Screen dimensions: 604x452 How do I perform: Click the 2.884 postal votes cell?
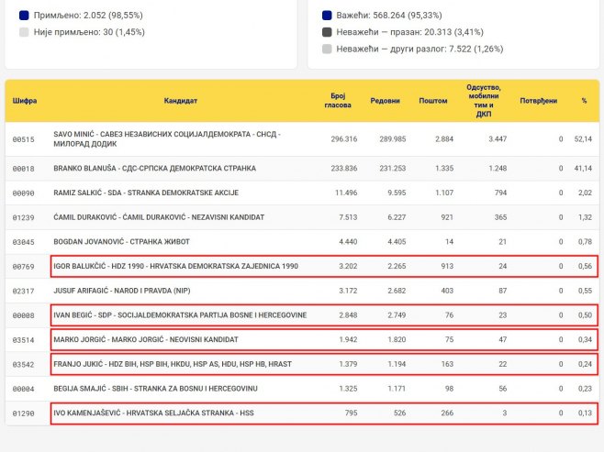pyautogui.click(x=444, y=138)
